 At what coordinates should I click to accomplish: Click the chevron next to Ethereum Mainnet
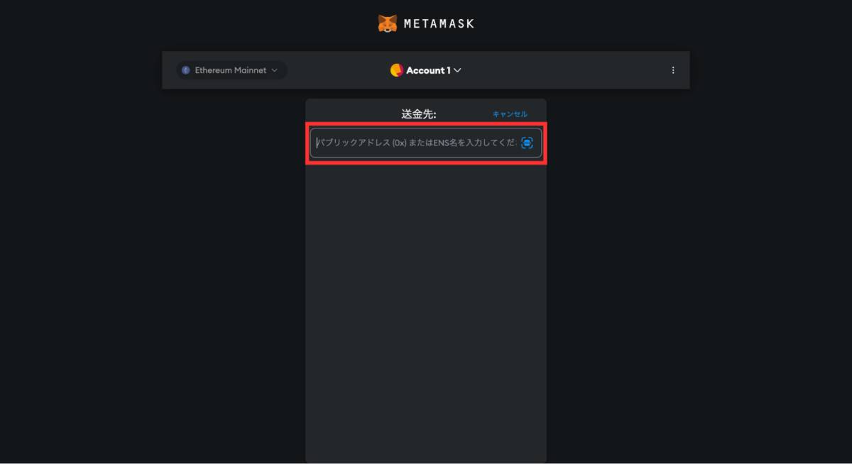click(277, 70)
